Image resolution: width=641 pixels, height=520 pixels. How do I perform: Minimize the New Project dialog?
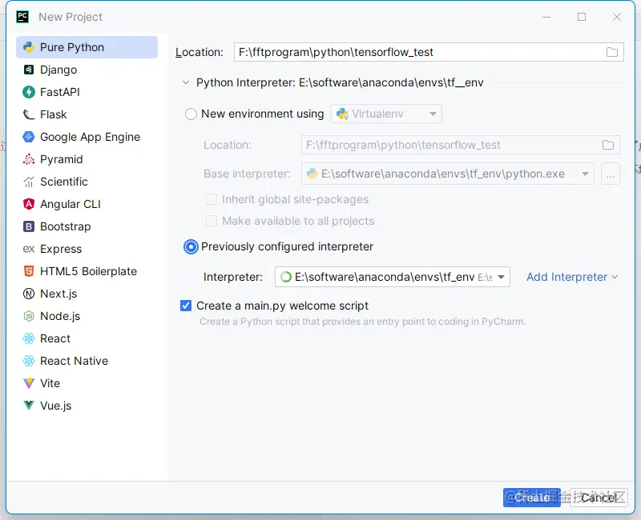(546, 17)
